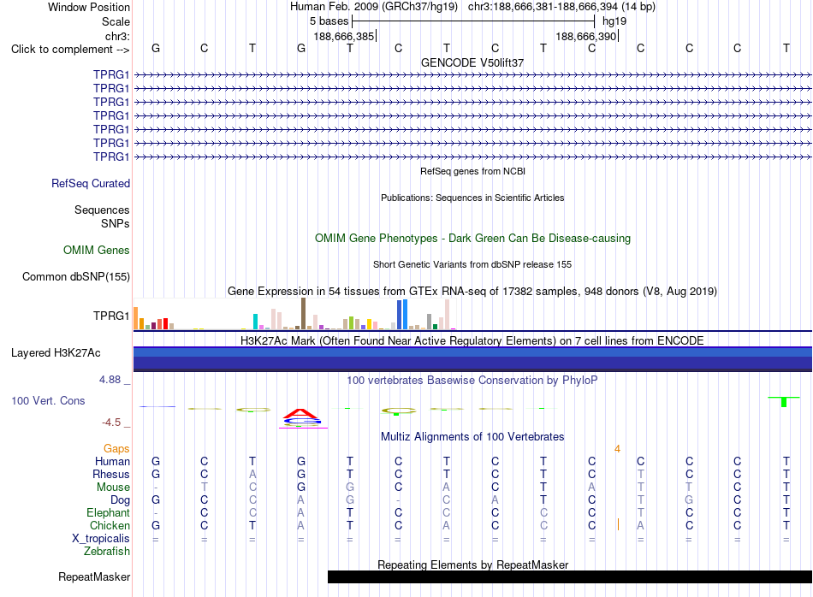Click the X_tropicalis species label

pyautogui.click(x=101, y=539)
